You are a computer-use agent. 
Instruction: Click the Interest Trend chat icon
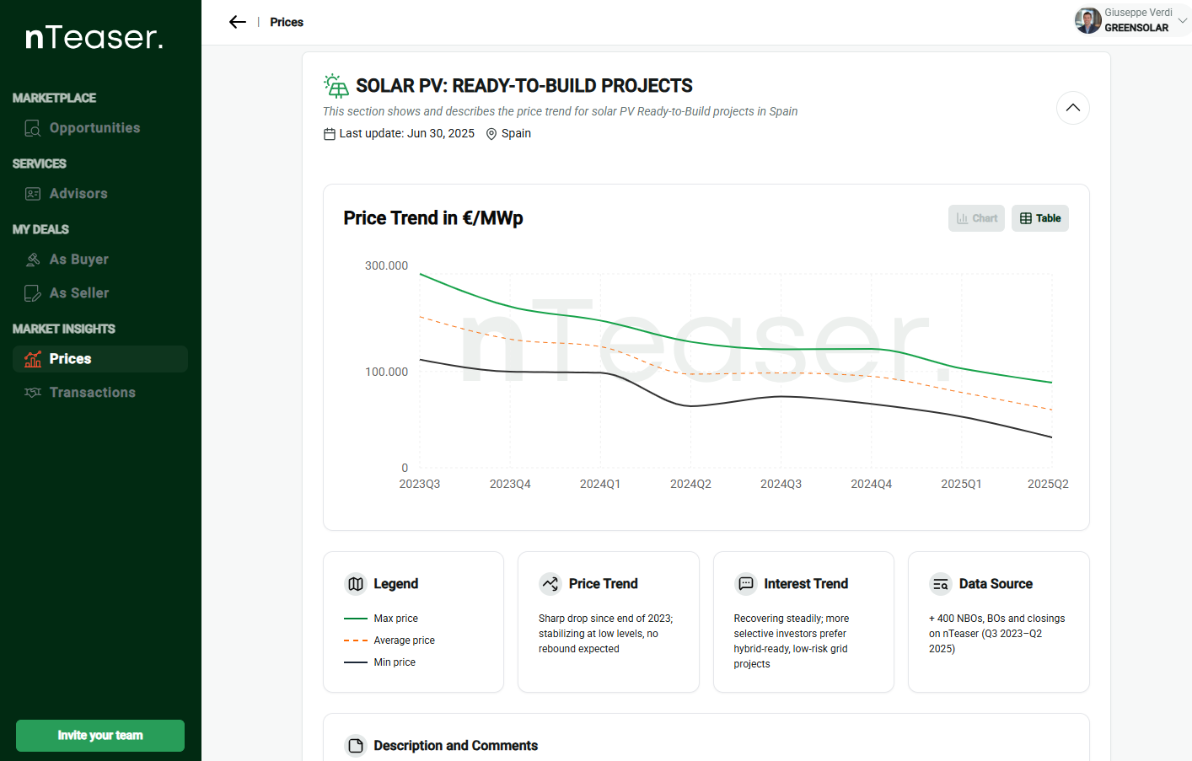pyautogui.click(x=746, y=584)
